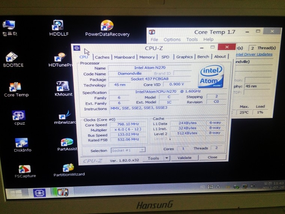
Task: Switch to the Mainboard tab
Action: click(x=124, y=57)
